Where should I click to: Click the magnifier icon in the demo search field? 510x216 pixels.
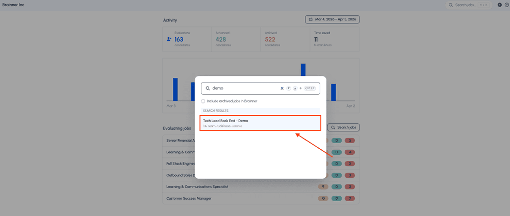coord(208,88)
